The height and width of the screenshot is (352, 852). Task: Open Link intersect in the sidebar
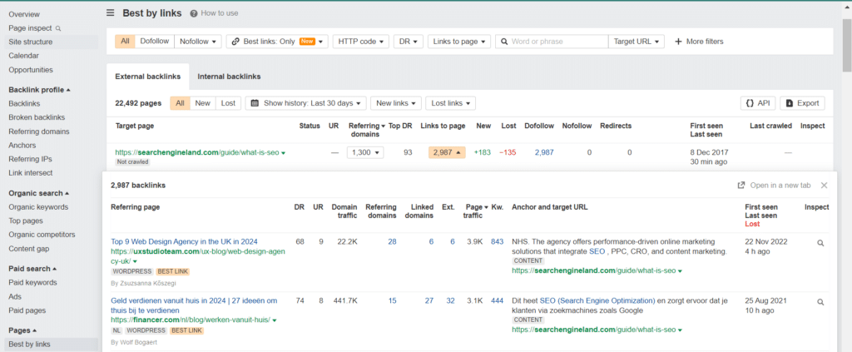coord(31,173)
